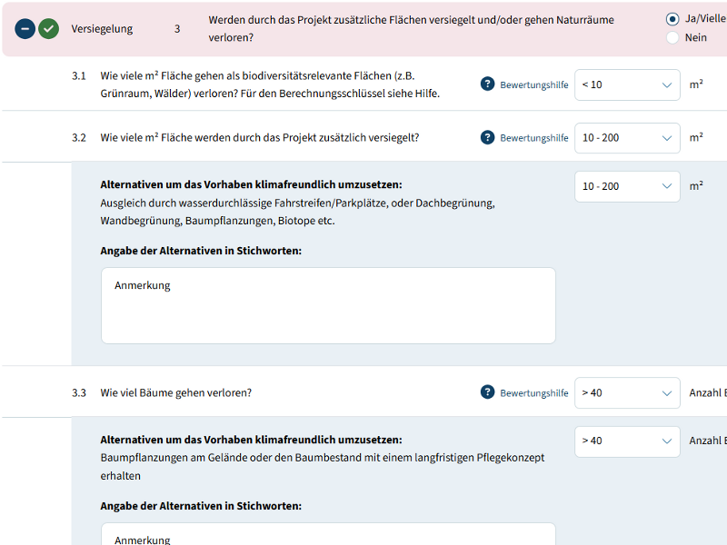Click Bewertungshilfe link for question 3.2
Screen dimensions: 727x545
point(533,138)
